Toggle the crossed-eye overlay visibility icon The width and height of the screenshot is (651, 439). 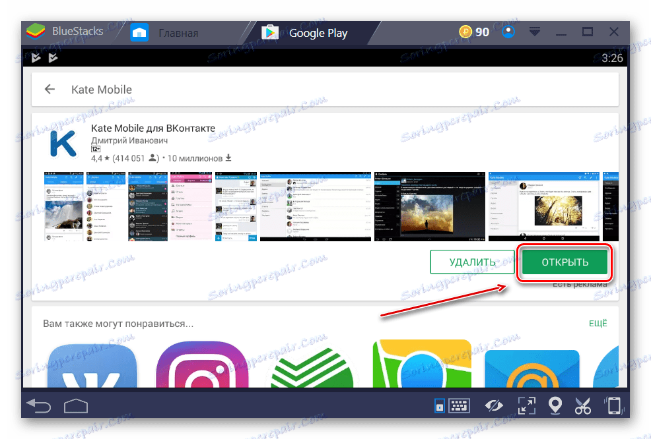click(494, 405)
